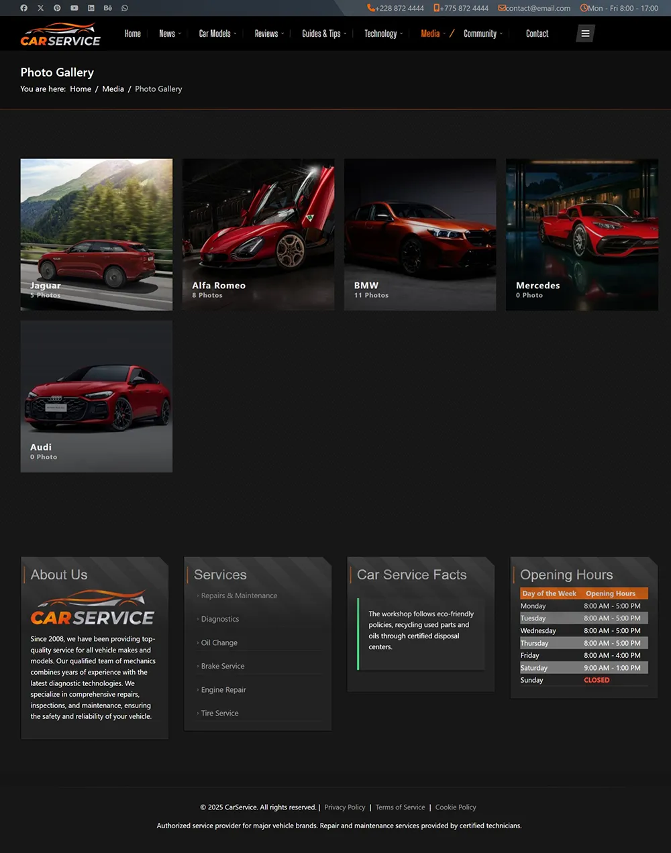The height and width of the screenshot is (853, 671).
Task: Open the Privacy Policy footer link
Action: 345,807
